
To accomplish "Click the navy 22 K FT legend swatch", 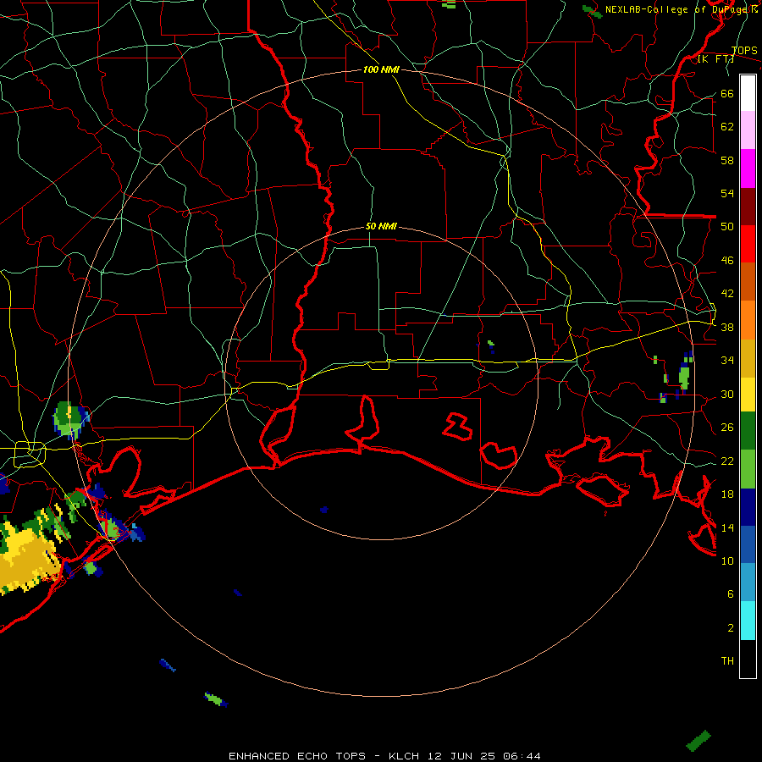I will [x=748, y=507].
